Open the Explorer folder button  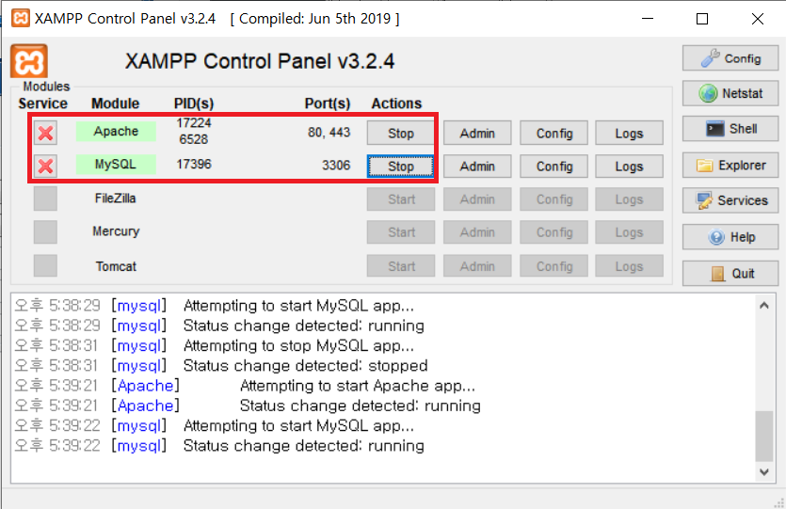click(730, 165)
